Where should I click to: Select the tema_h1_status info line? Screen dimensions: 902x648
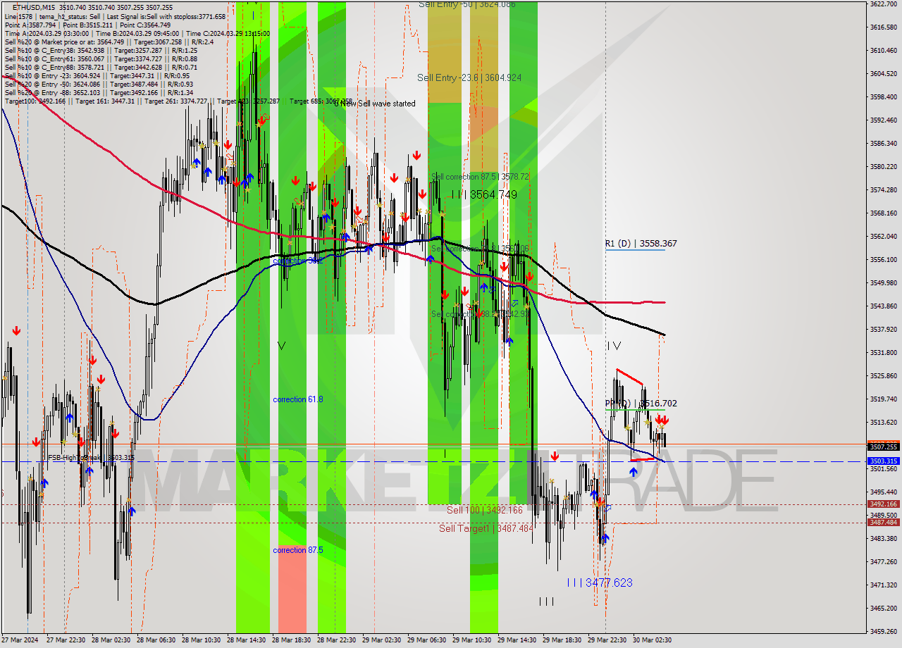(x=116, y=16)
